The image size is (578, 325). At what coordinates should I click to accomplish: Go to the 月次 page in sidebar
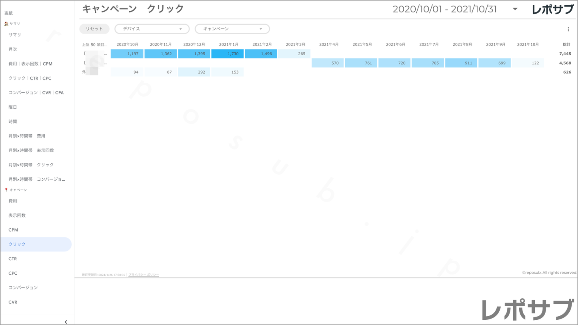click(13, 49)
